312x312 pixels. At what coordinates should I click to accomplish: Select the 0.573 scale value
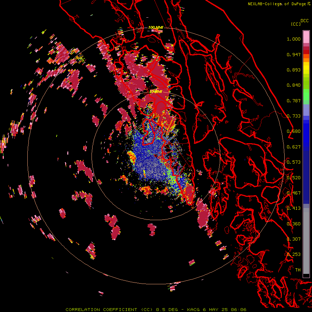pyautogui.click(x=294, y=162)
